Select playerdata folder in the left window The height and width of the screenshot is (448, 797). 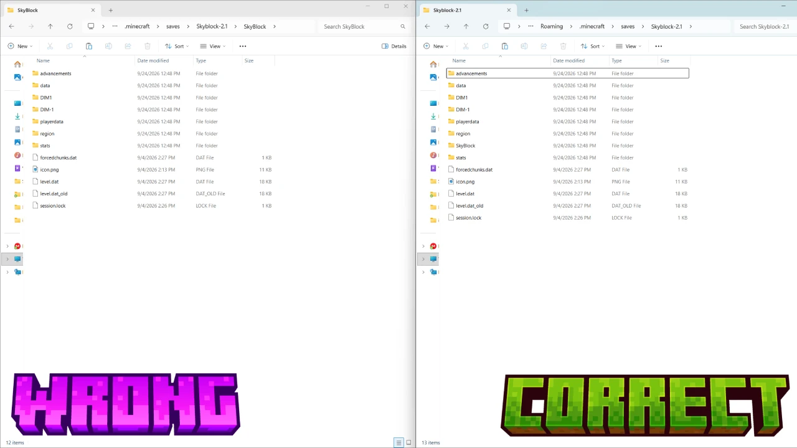point(52,121)
